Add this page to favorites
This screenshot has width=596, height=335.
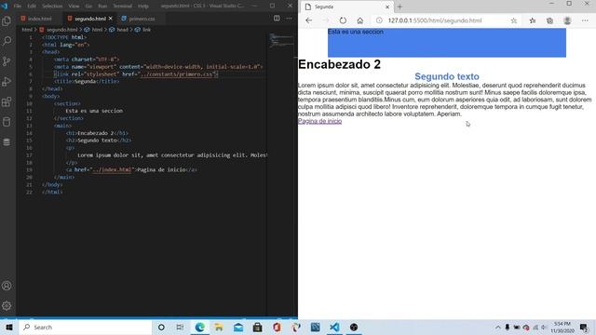513,20
